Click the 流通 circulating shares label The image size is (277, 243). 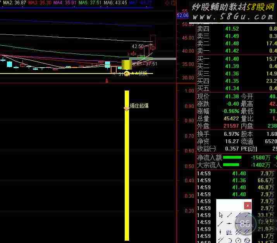pyautogui.click(x=247, y=141)
